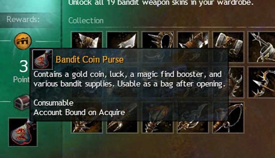Choose the sword skin with curved crossguard
275x158 pixels.
(122, 126)
